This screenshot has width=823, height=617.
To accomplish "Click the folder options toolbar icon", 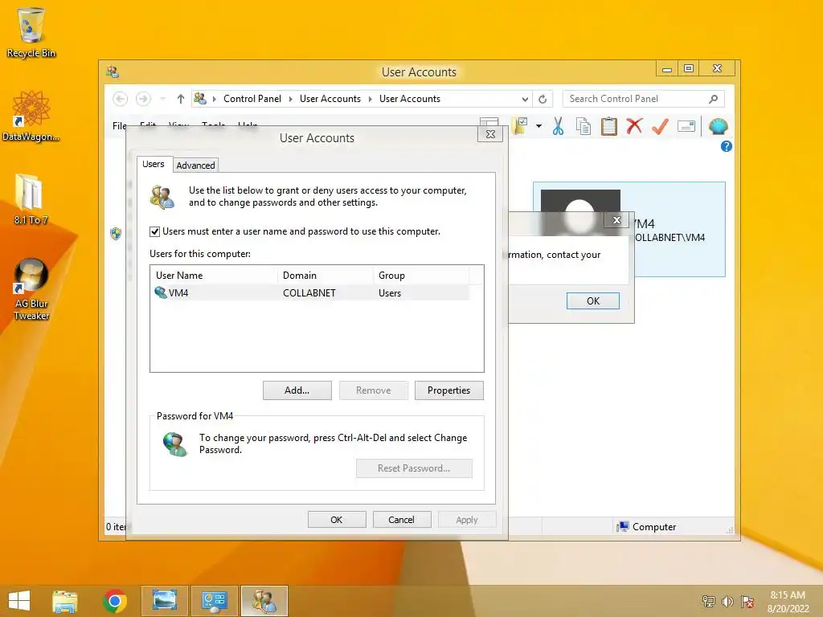I will 520,126.
